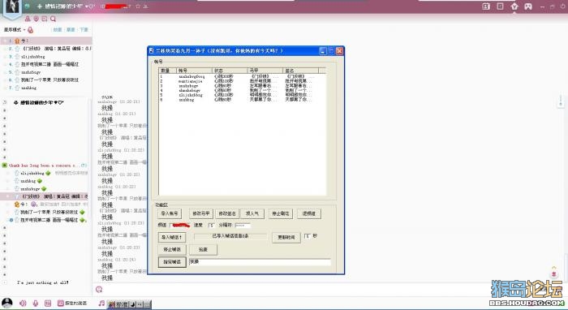The width and height of the screenshot is (568, 310).
Task: Focus the 分隔符 separator field
Action: pos(243,225)
